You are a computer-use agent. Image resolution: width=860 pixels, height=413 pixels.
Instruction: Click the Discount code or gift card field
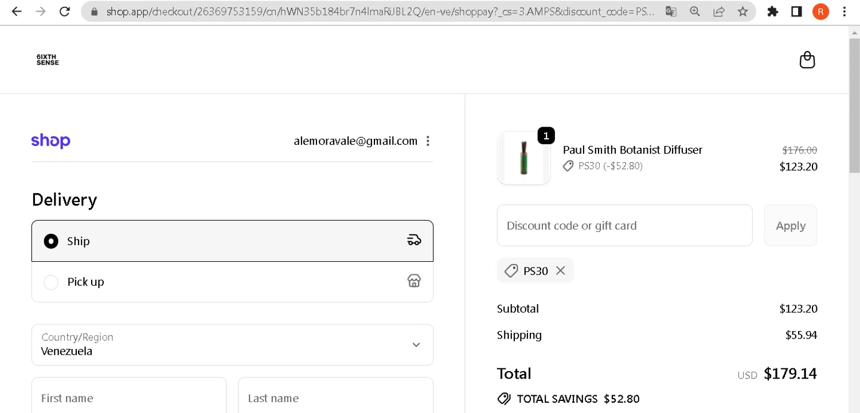pos(624,225)
